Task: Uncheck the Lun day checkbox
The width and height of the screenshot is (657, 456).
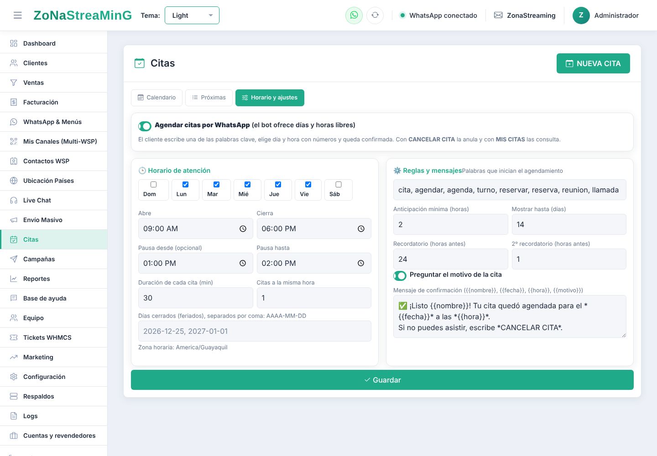Action: coord(185,185)
